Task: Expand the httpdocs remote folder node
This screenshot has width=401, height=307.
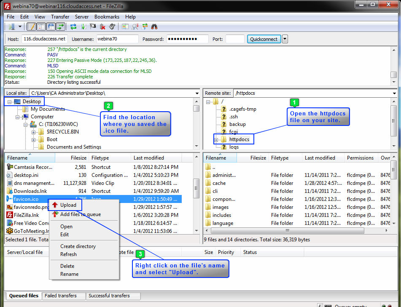Action: [216, 140]
